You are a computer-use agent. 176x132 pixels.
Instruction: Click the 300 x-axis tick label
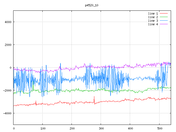[101, 128]
